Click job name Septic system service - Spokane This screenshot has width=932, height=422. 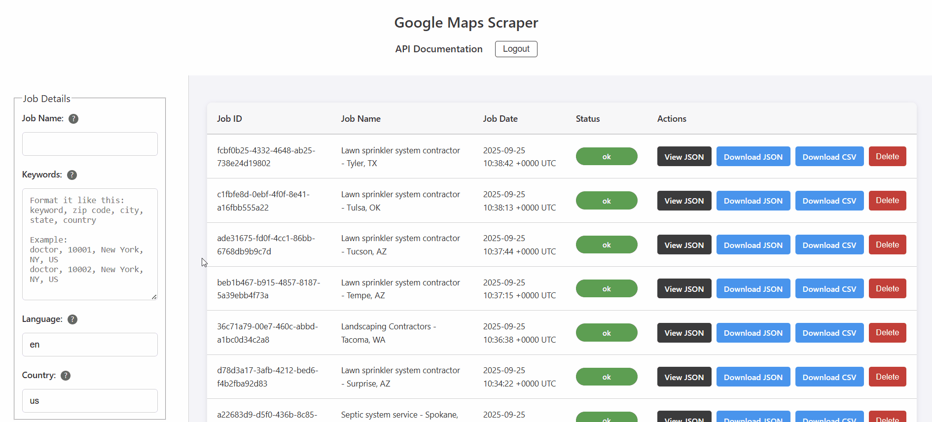click(400, 415)
